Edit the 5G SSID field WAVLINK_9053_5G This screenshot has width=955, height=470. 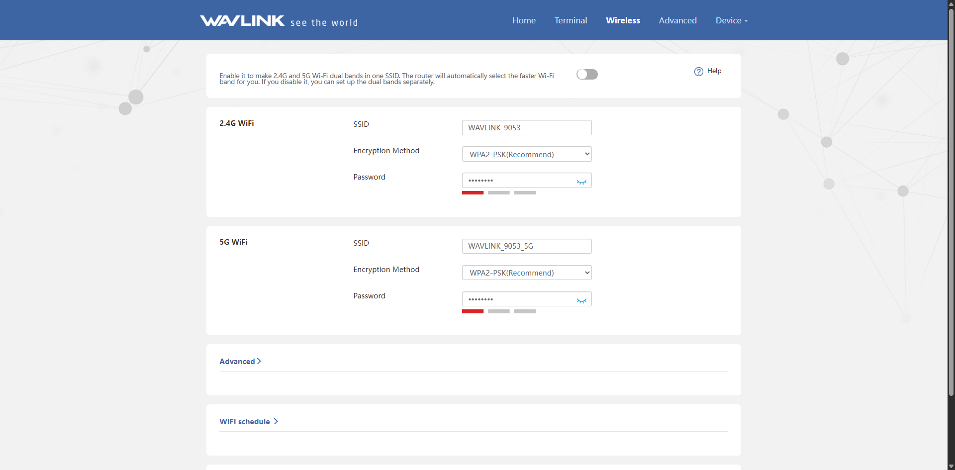tap(527, 246)
